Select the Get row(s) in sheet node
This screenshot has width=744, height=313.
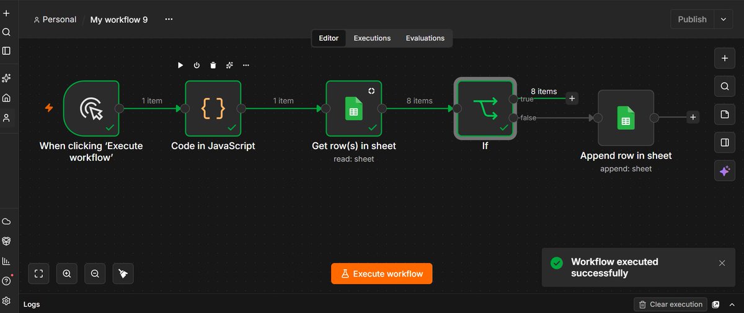[x=354, y=108]
